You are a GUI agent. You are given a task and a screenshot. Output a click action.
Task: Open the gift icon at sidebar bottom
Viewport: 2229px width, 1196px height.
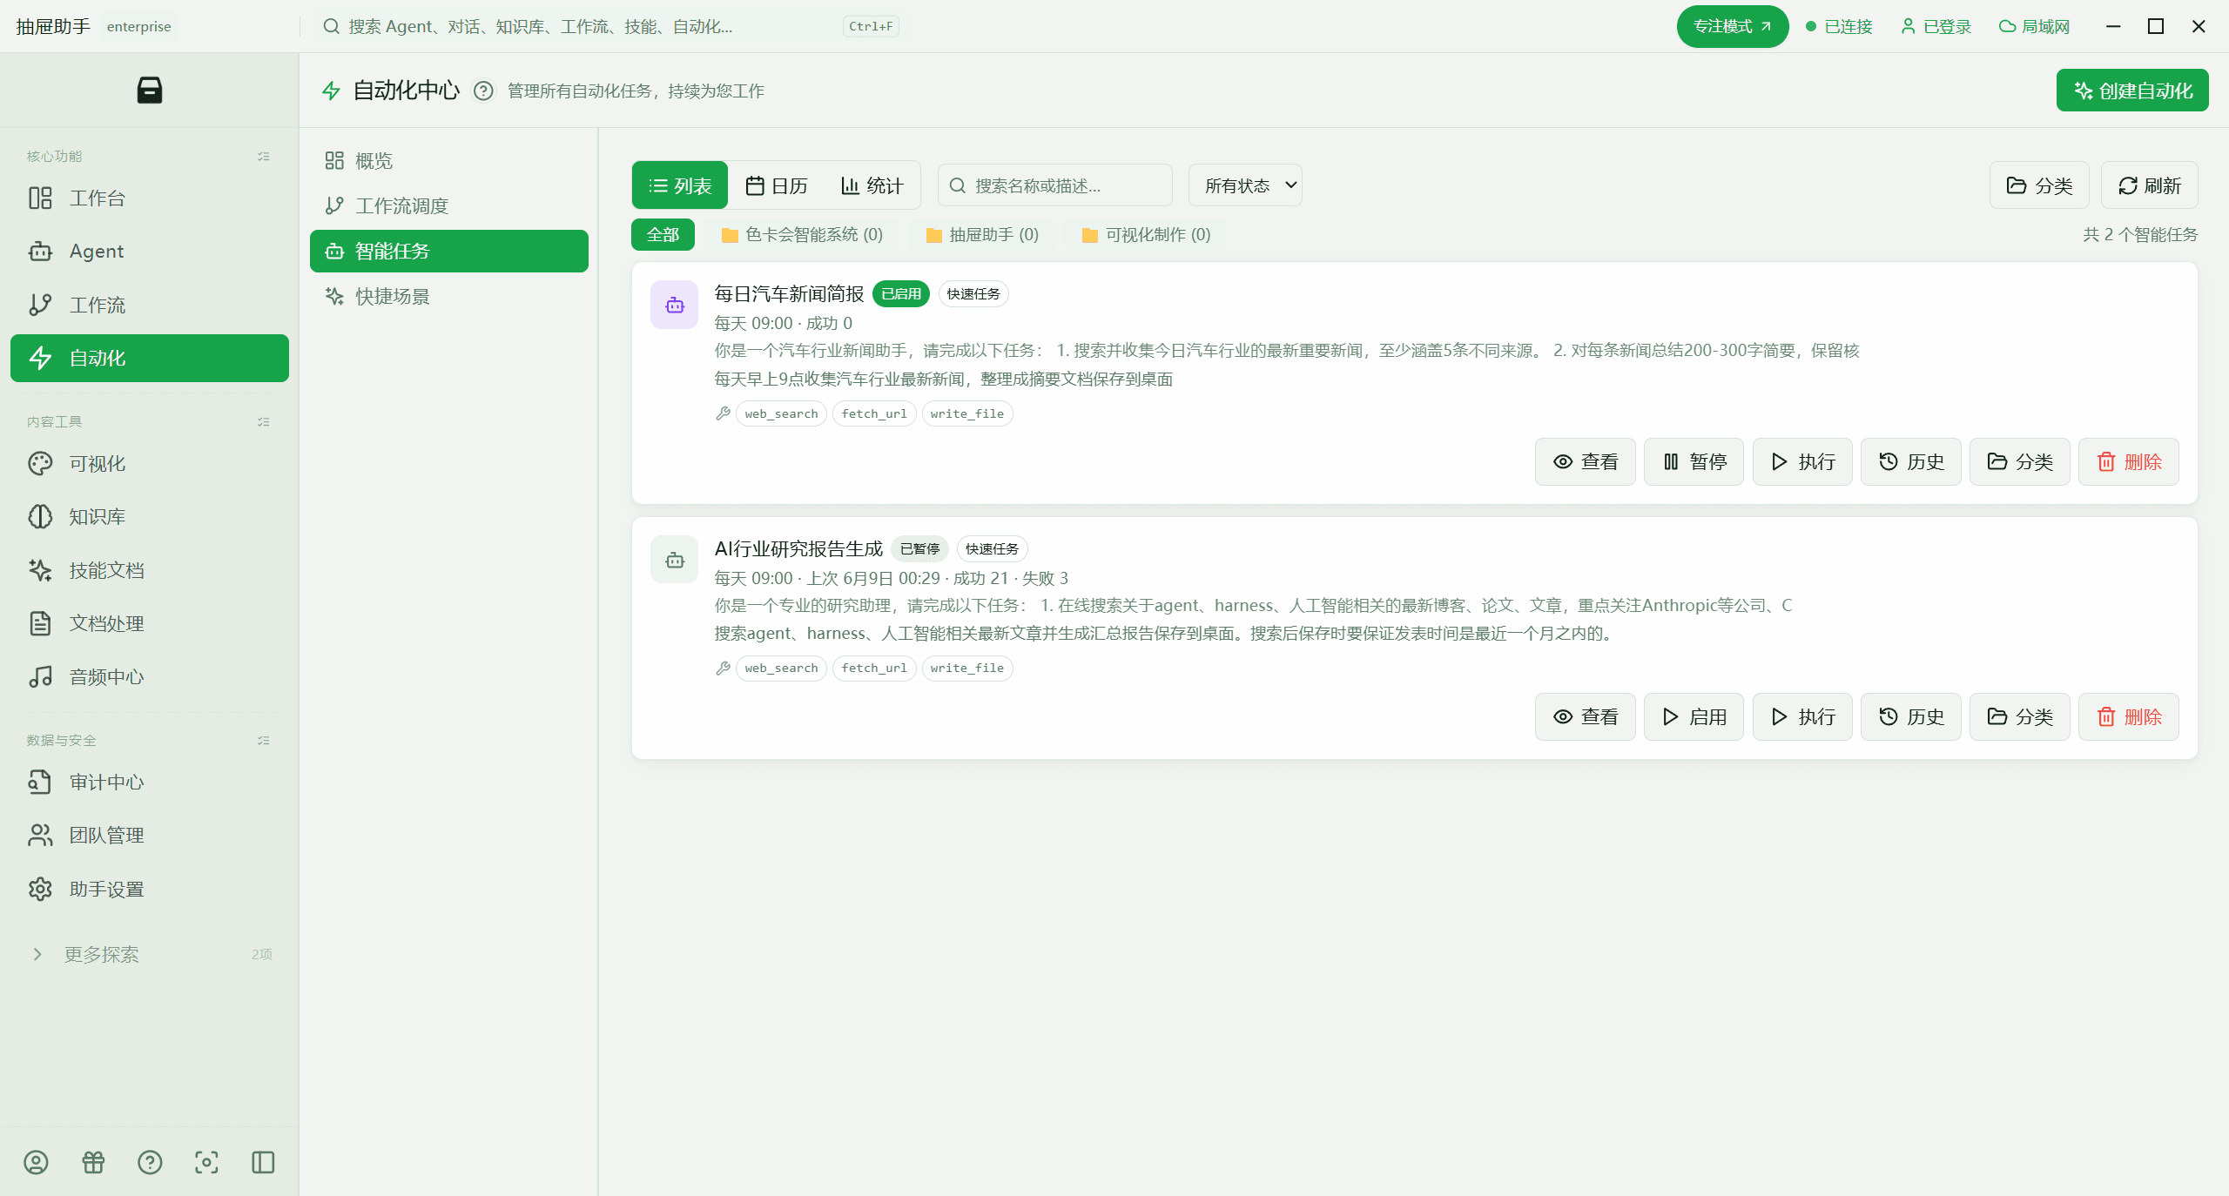(93, 1162)
